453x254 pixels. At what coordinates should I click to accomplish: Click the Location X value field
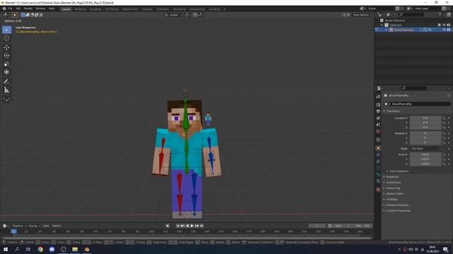click(x=425, y=118)
